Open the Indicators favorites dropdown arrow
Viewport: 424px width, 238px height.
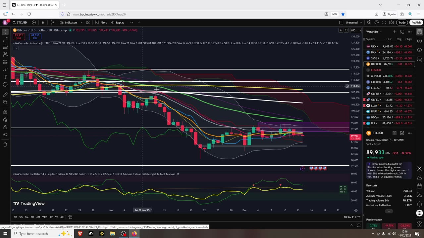pos(81,22)
